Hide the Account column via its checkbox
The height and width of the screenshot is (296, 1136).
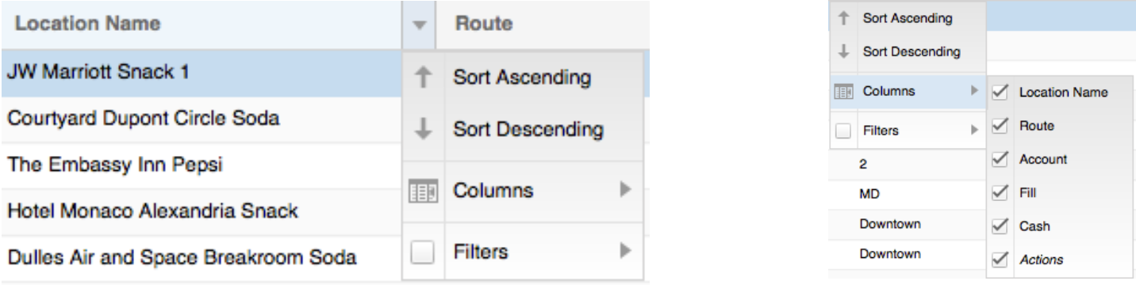[1000, 159]
